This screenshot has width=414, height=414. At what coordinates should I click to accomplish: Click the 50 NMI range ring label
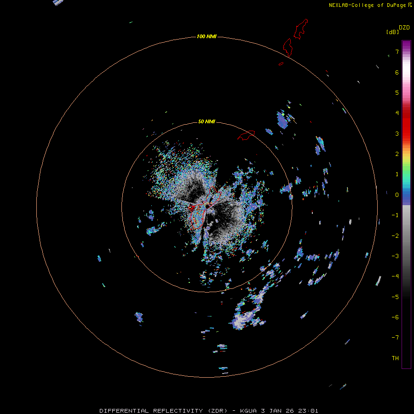tap(207, 121)
